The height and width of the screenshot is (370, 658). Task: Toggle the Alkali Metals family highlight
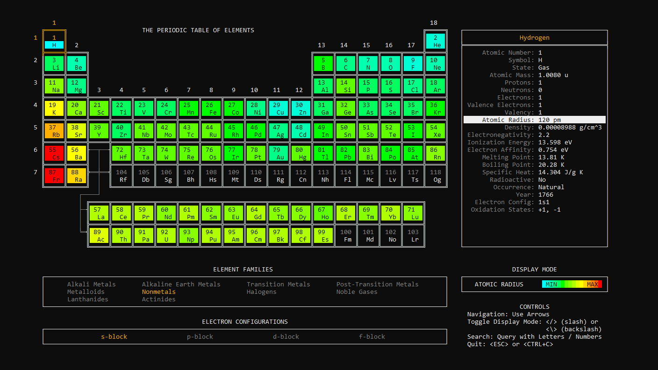click(92, 284)
